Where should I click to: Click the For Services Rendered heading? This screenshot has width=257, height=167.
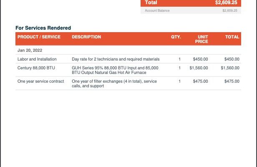coord(43,28)
